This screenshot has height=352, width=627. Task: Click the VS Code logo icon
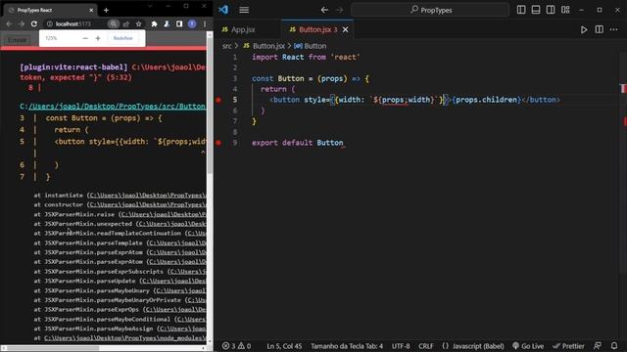223,9
